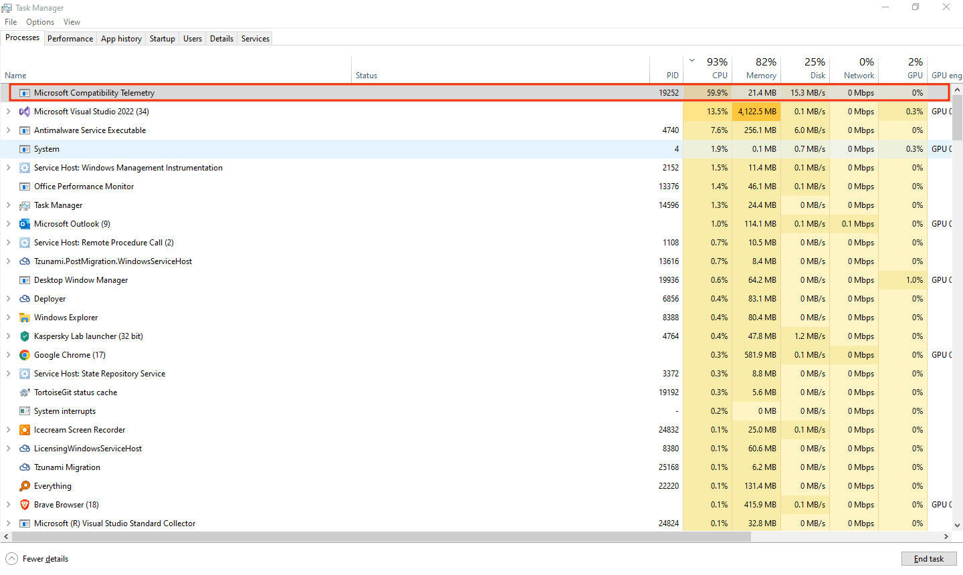Click the LicensingWindowsServiceHost icon
963x575 pixels.
[x=25, y=449]
